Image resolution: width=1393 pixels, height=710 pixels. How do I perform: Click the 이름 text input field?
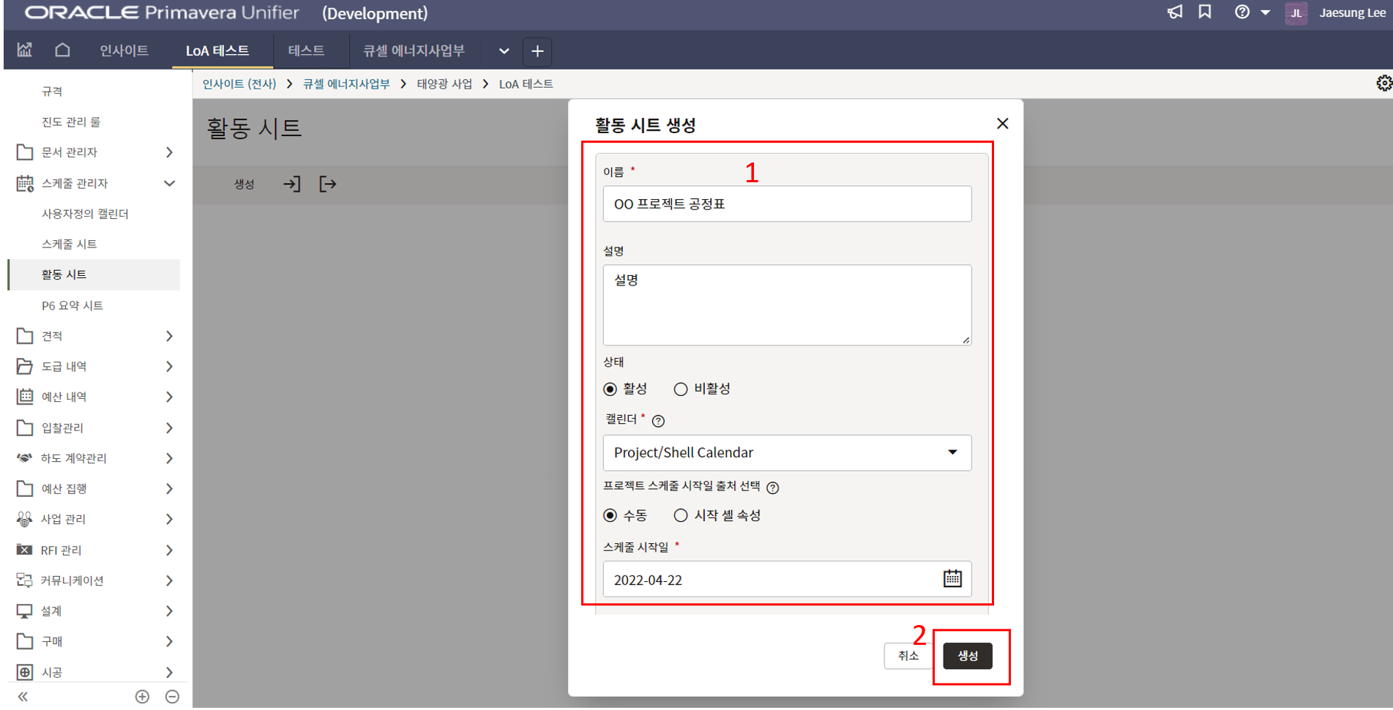pyautogui.click(x=787, y=204)
